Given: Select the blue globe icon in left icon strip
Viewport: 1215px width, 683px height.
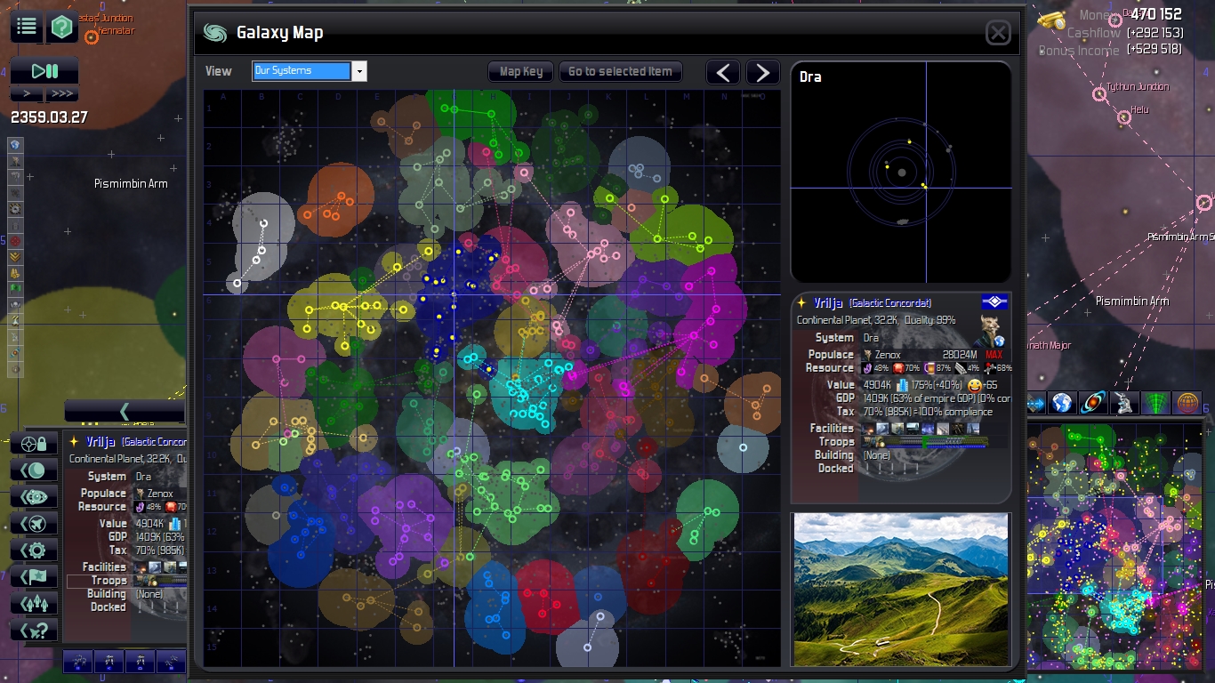Looking at the screenshot, I should click(x=16, y=145).
